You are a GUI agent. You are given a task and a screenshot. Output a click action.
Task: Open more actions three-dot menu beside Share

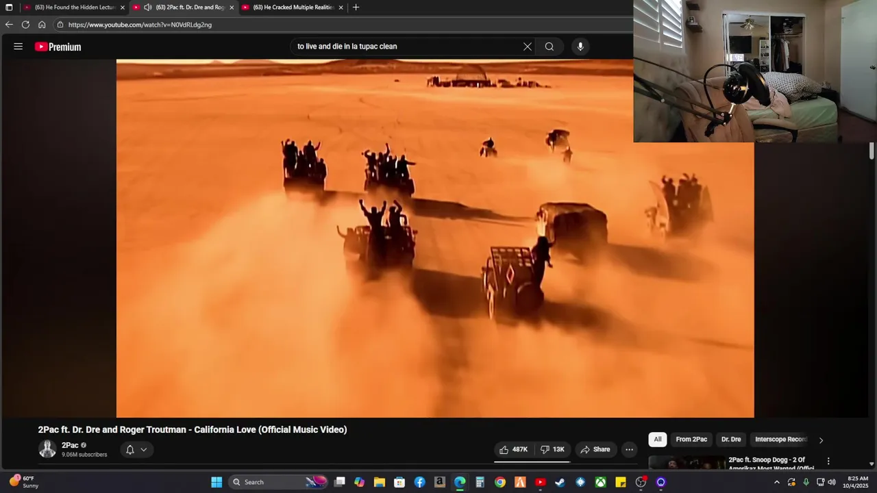[629, 449]
